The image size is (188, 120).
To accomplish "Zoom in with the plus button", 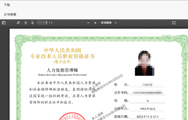I will click(x=95, y=23).
